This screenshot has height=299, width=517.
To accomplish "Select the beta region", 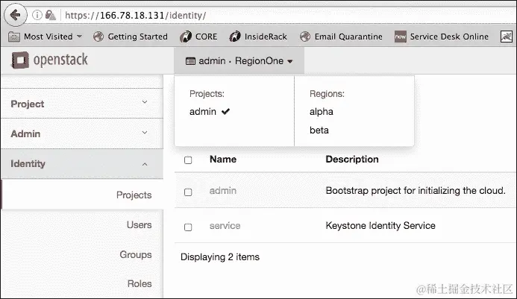I will pos(319,130).
